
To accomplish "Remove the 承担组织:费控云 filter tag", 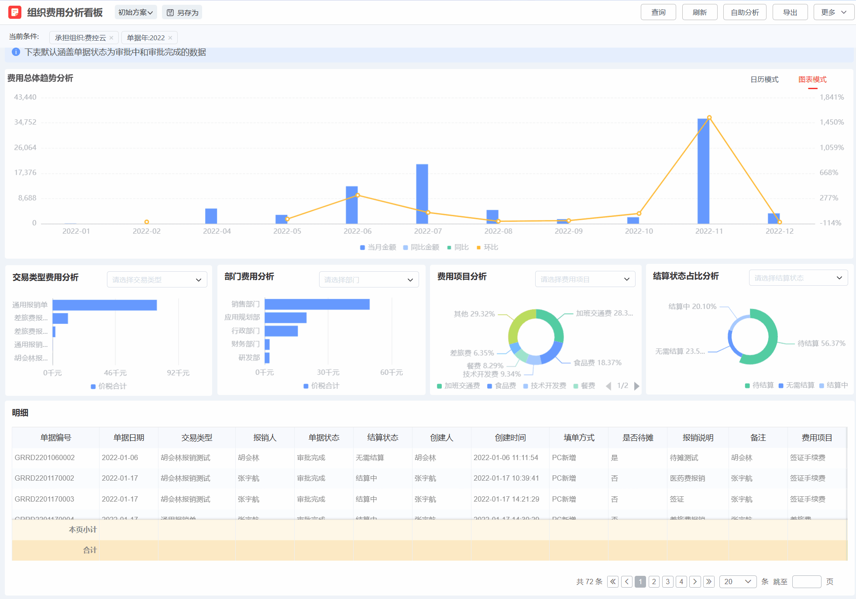I will 111,38.
